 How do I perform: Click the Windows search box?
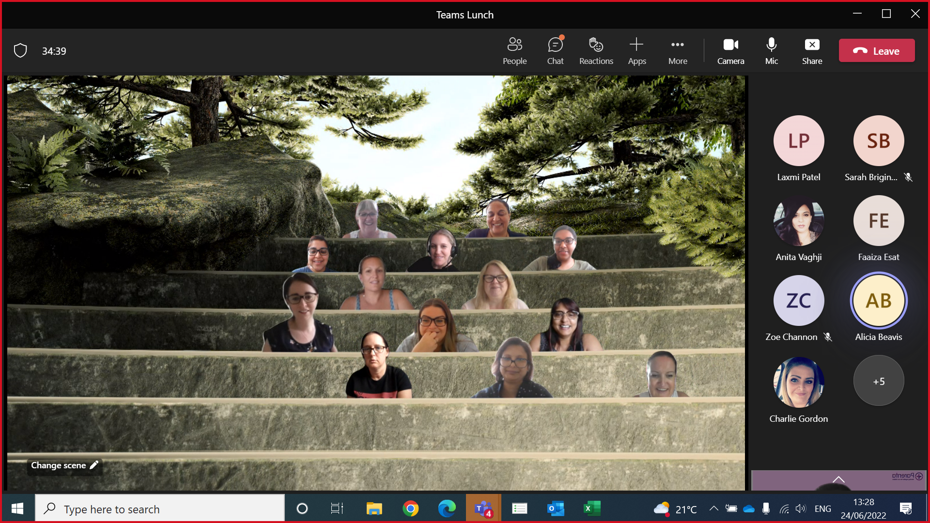160,509
